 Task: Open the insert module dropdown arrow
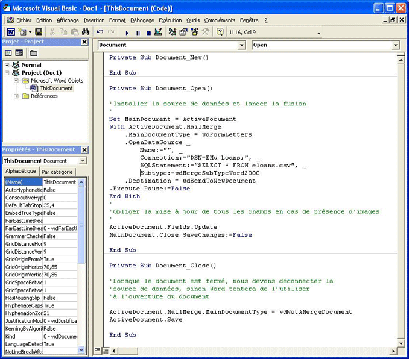[x=30, y=33]
